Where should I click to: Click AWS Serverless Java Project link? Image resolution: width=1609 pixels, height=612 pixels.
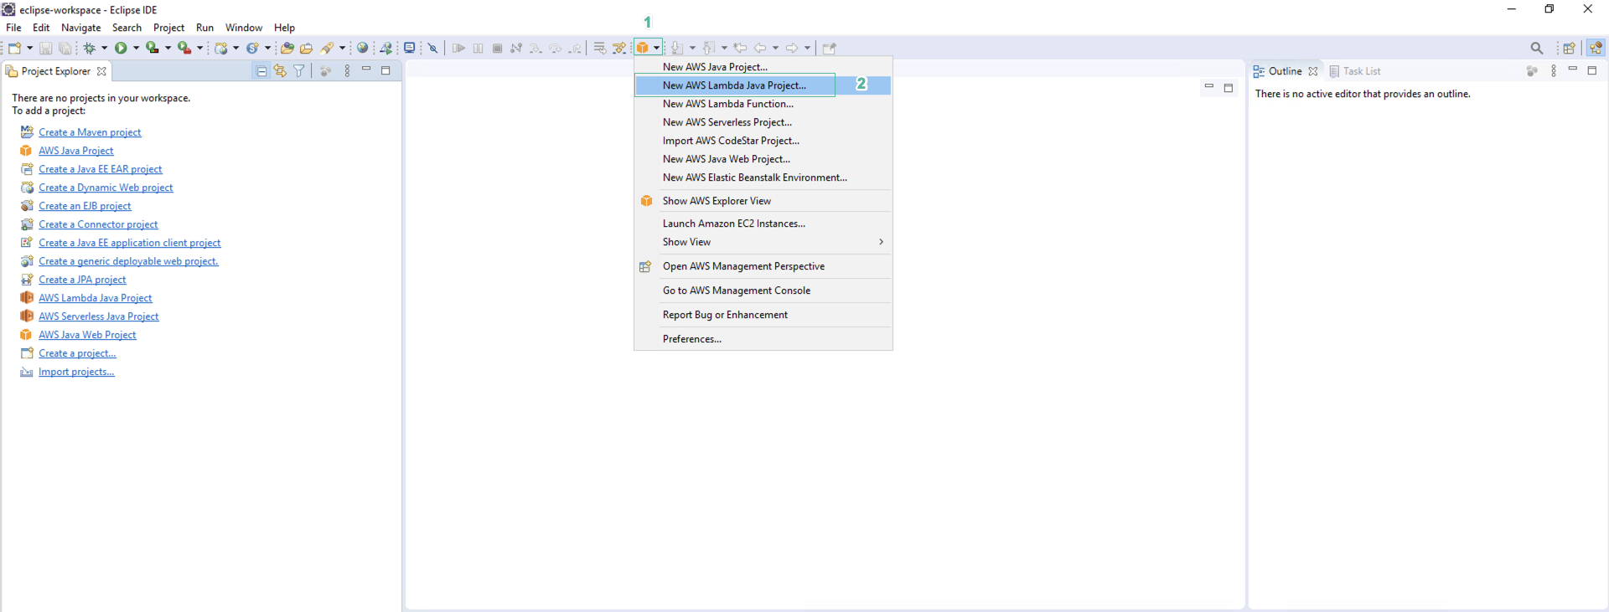pos(99,316)
